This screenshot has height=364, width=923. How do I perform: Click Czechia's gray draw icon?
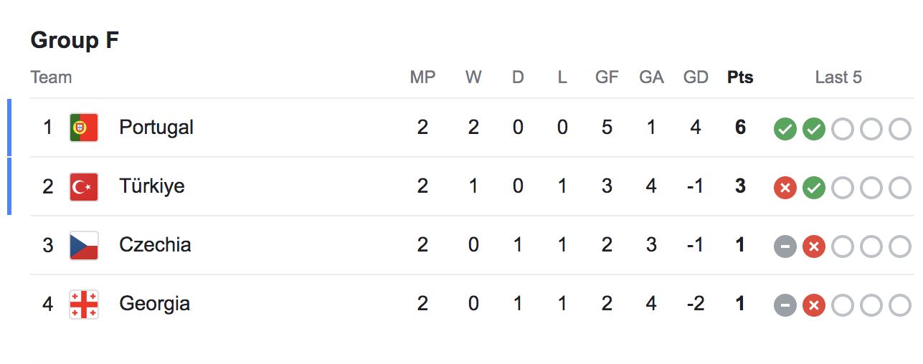(785, 246)
